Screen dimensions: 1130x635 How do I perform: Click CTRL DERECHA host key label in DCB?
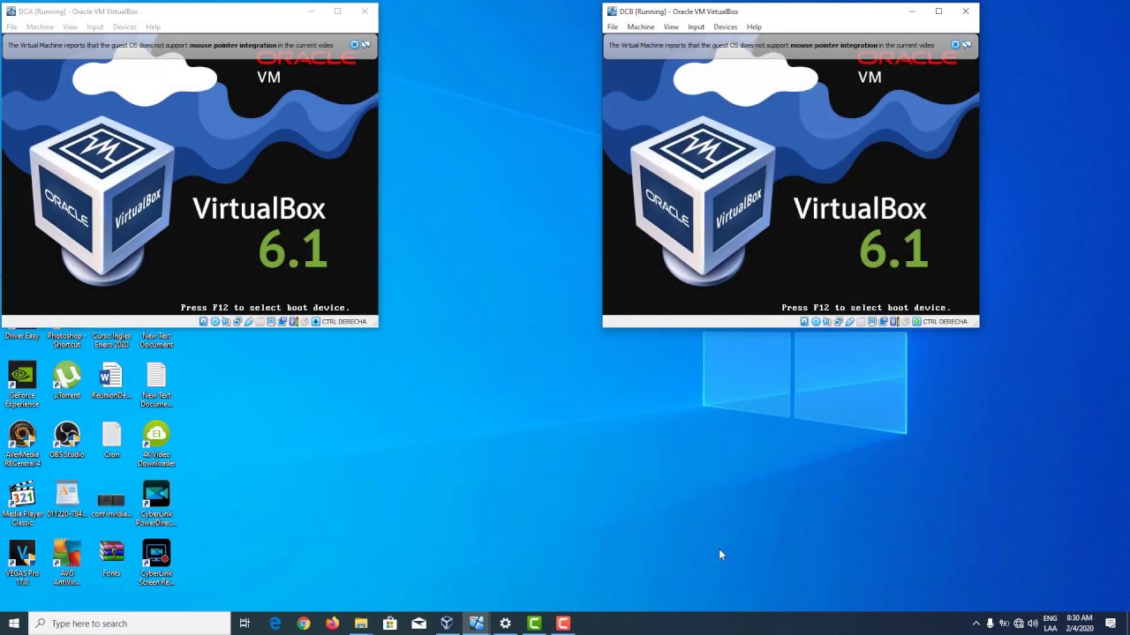pos(945,322)
